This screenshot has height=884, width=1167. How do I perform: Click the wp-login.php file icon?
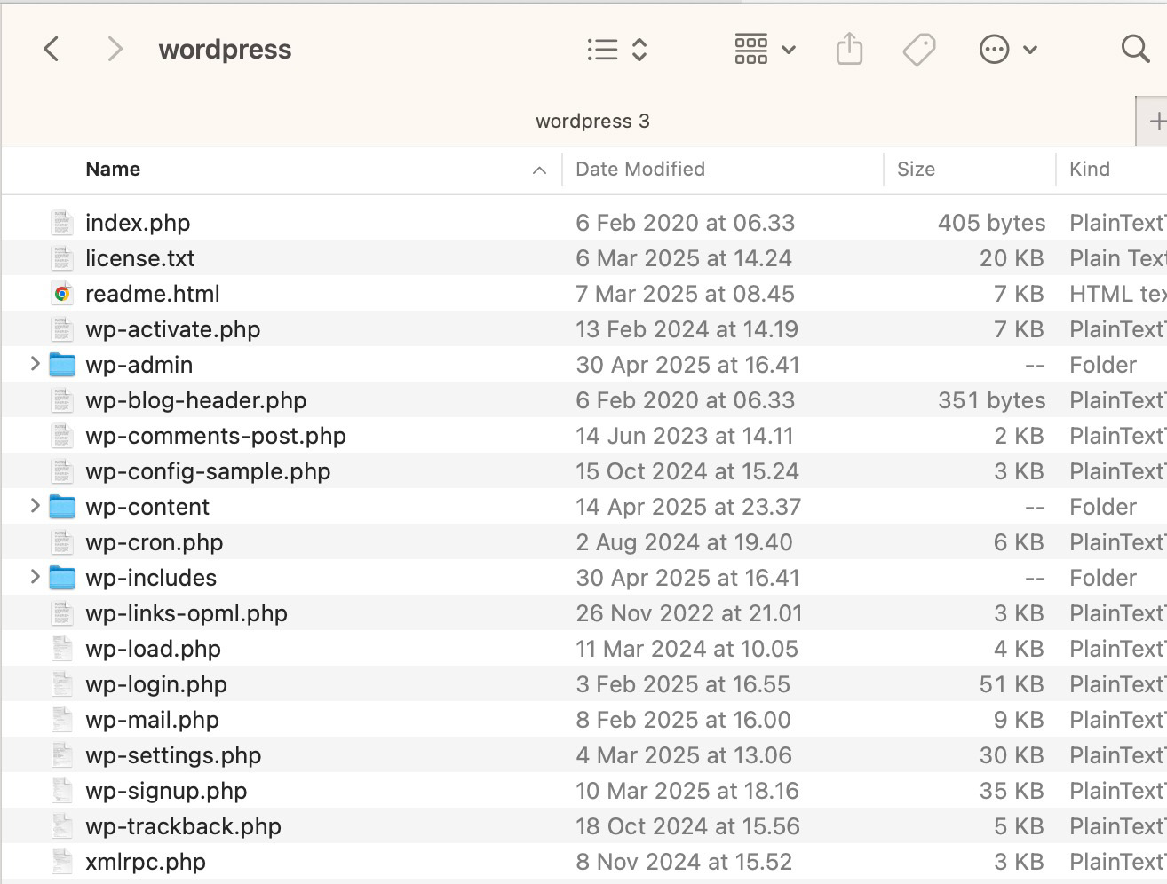coord(62,684)
